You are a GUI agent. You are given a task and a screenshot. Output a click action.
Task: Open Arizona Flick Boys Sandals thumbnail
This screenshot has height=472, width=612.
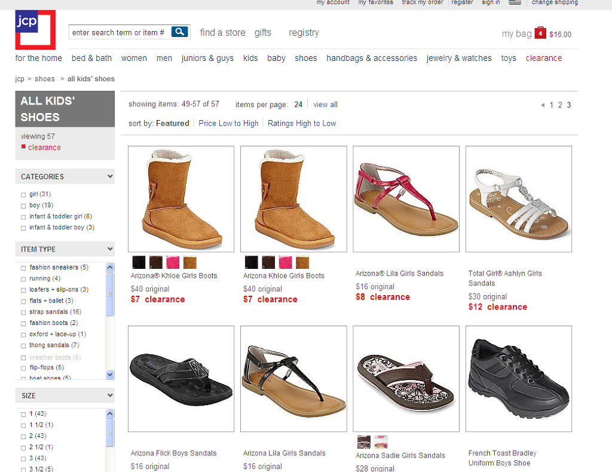pyautogui.click(x=181, y=379)
